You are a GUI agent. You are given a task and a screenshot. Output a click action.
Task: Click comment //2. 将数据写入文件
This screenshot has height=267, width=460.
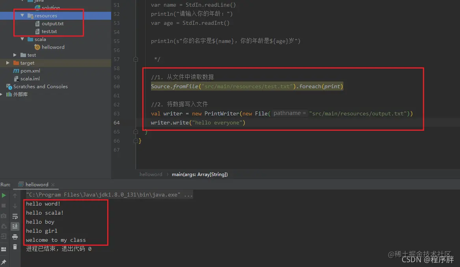pyautogui.click(x=179, y=104)
